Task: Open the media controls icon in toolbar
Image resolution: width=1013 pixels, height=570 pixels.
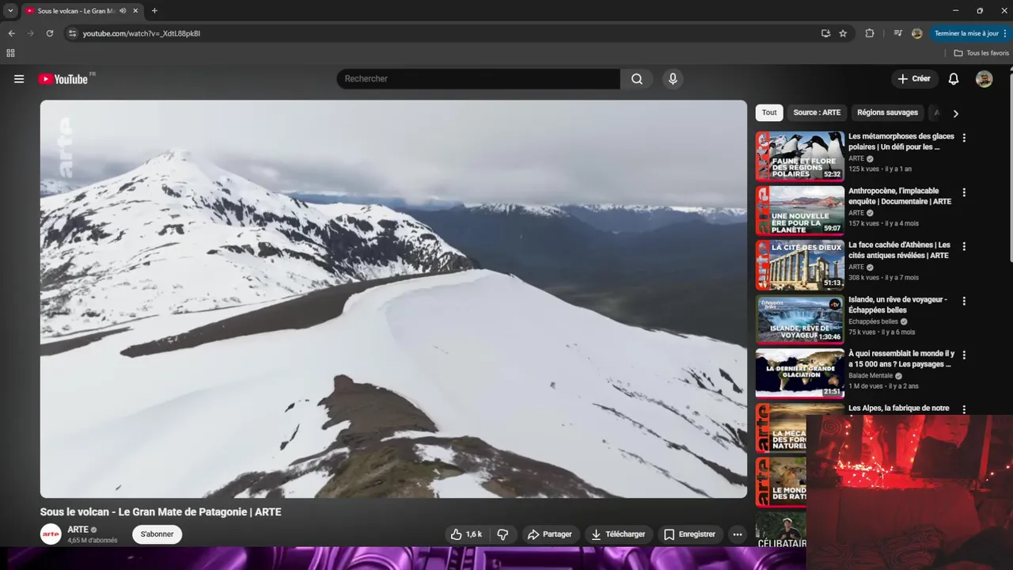Action: (x=897, y=33)
